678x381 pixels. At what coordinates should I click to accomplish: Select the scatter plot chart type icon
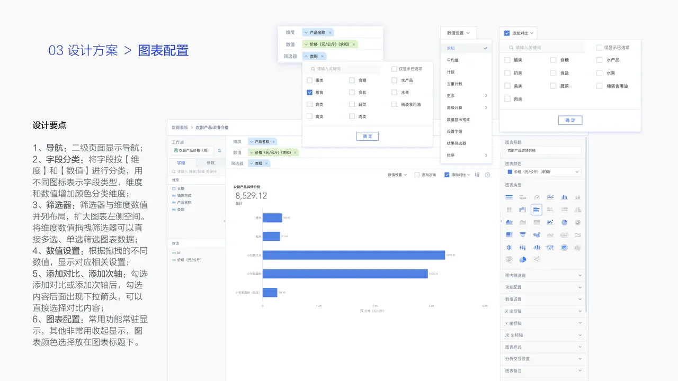click(x=550, y=222)
